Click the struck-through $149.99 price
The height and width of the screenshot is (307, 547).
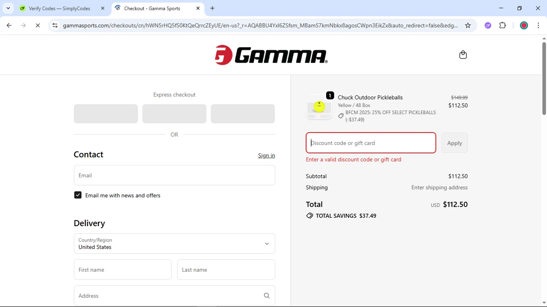pyautogui.click(x=459, y=98)
